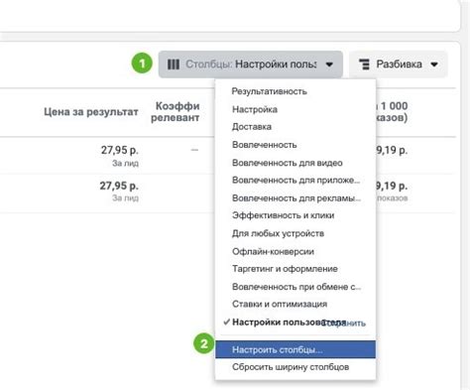
Task: Select Вовлеченность для приложе... preset
Action: point(295,180)
